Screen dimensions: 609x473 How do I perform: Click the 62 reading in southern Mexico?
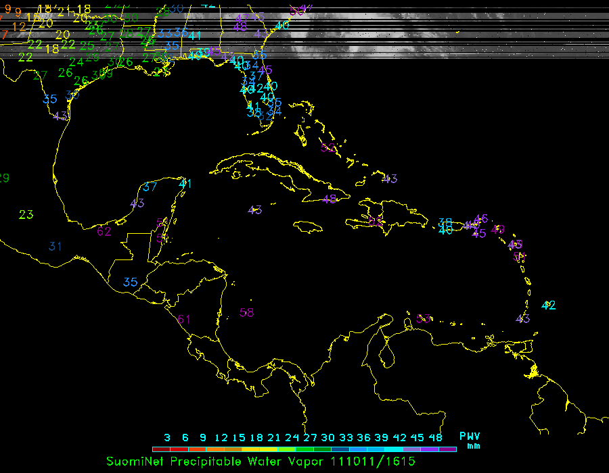[104, 232]
